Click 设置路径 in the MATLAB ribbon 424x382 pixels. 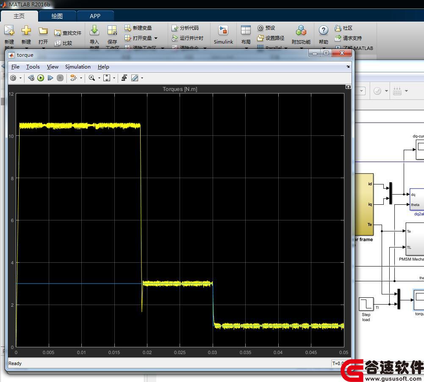[x=271, y=38]
